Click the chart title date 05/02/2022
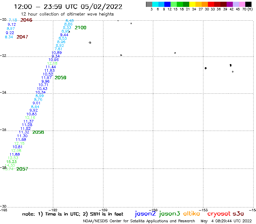Image resolution: width=256 pixels, height=224 pixels. (x=101, y=7)
